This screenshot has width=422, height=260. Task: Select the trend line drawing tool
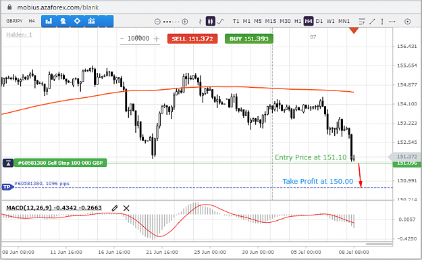pos(372,21)
